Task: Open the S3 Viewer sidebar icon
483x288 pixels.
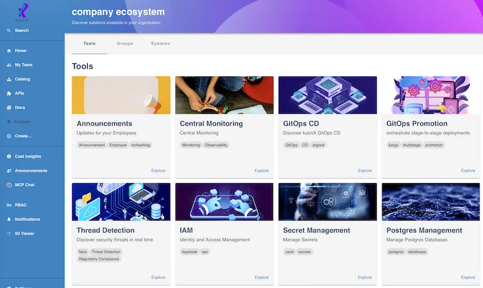Action: (x=8, y=233)
